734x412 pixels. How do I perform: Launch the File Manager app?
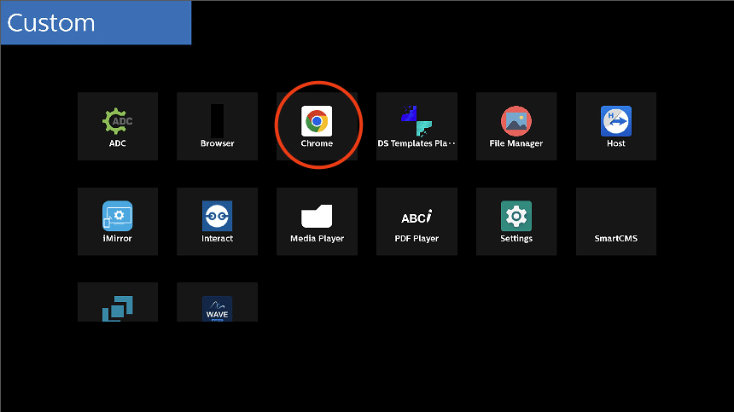click(x=516, y=126)
